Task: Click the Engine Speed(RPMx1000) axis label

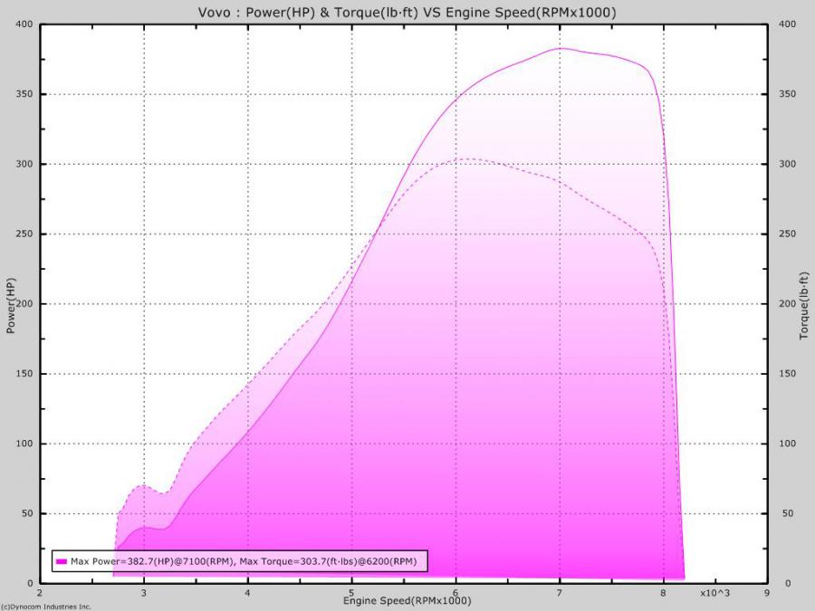Action: tap(406, 601)
